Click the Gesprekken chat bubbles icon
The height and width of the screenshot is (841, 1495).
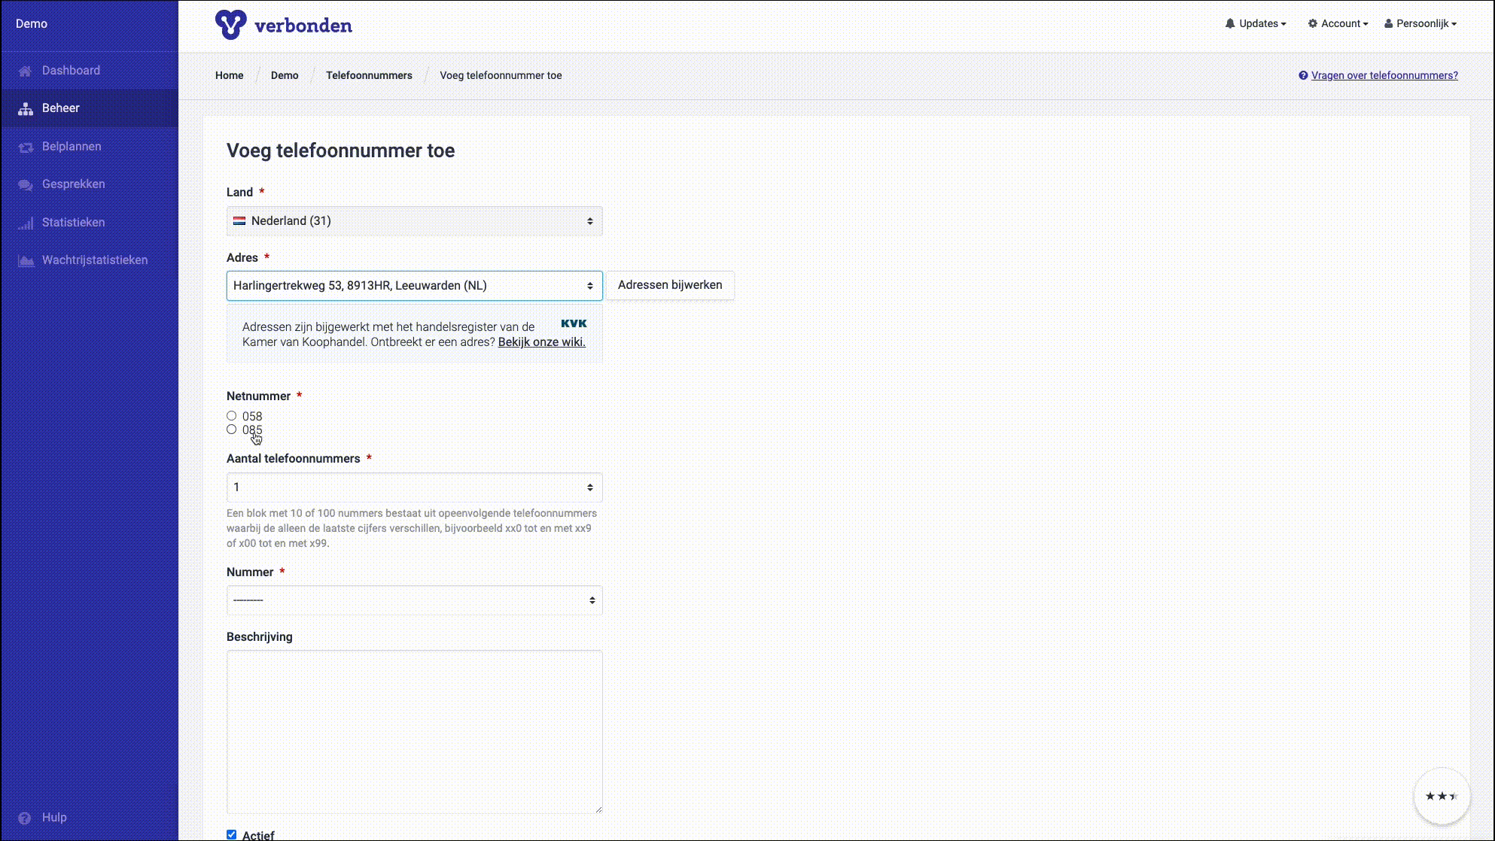coord(26,184)
